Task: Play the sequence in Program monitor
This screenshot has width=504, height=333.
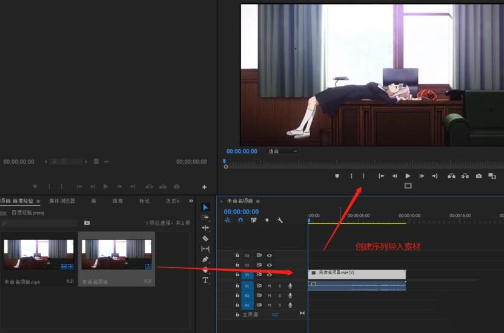Action: pos(408,176)
